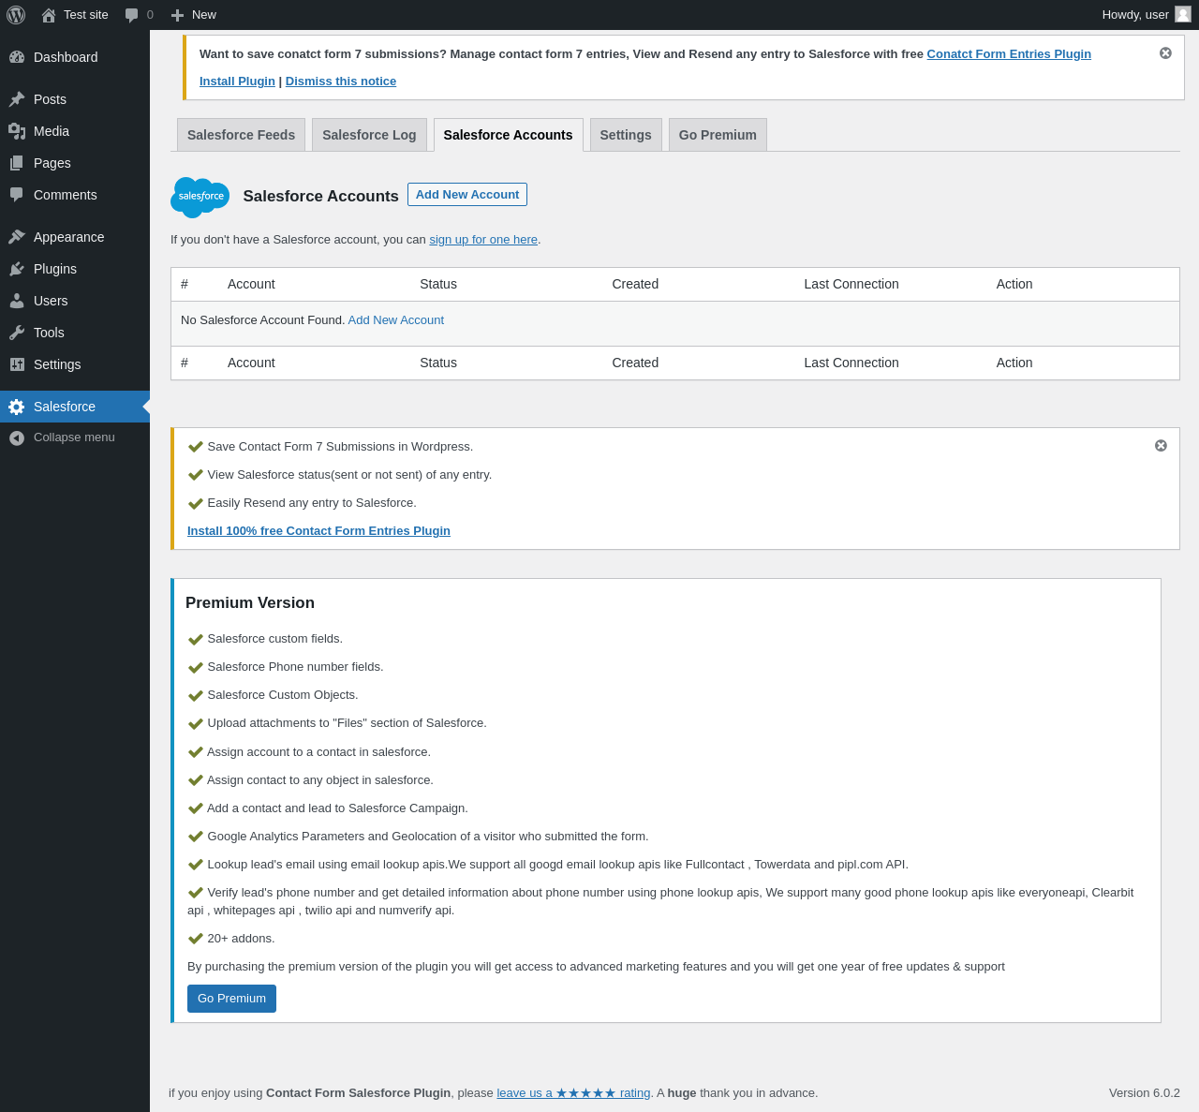This screenshot has width=1199, height=1112.
Task: Click the 'sign up for one here' link
Action: [x=483, y=240]
